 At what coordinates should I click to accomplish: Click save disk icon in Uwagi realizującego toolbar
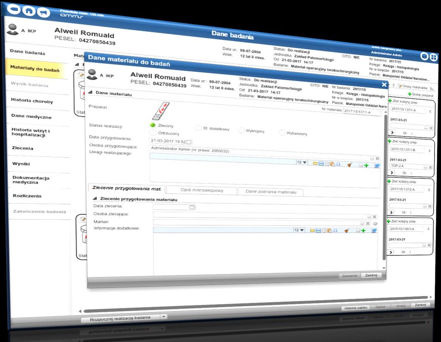tap(321, 163)
